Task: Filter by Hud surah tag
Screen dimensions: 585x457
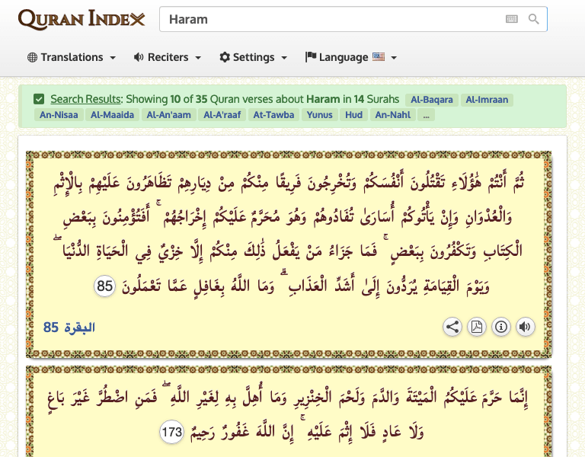Action: [353, 115]
